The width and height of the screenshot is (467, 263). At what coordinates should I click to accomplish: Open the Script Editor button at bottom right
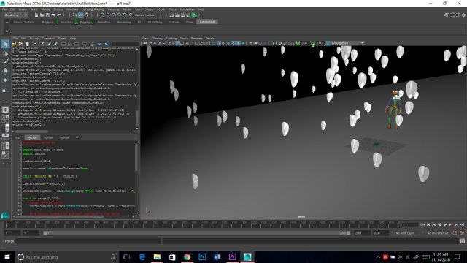coord(462,241)
